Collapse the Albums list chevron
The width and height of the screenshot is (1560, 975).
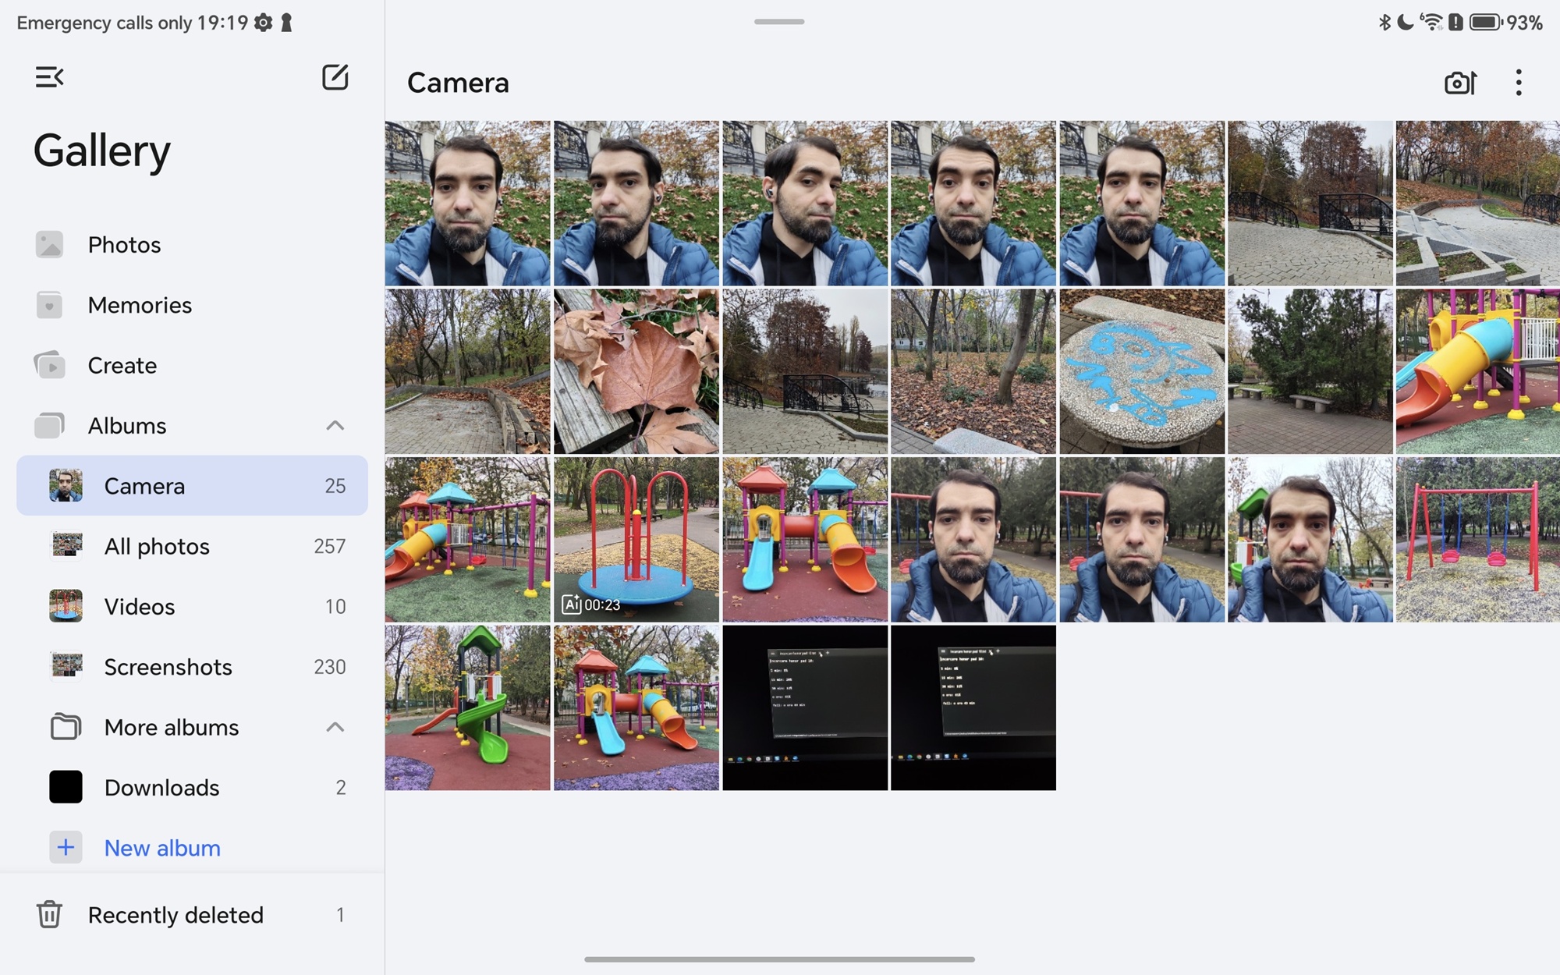tap(335, 426)
